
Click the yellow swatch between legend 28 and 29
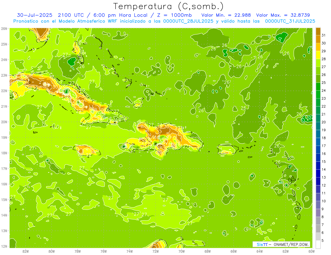click(318, 55)
